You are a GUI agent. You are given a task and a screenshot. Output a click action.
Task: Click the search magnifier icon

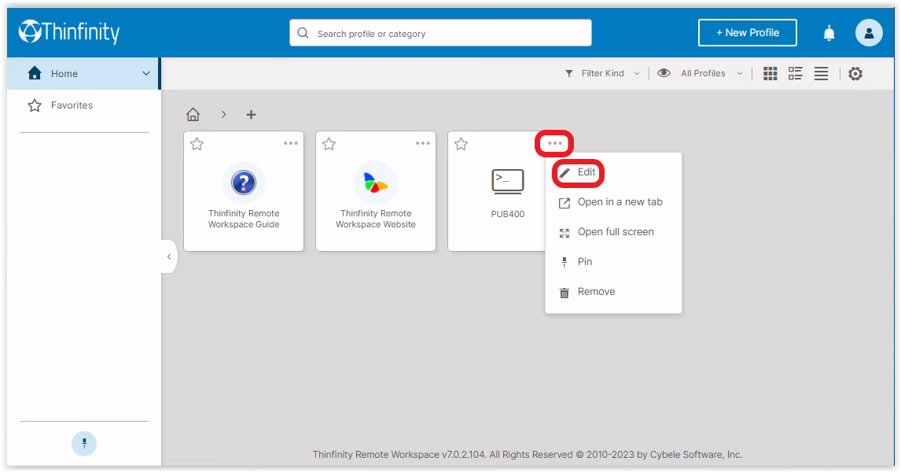pos(303,33)
